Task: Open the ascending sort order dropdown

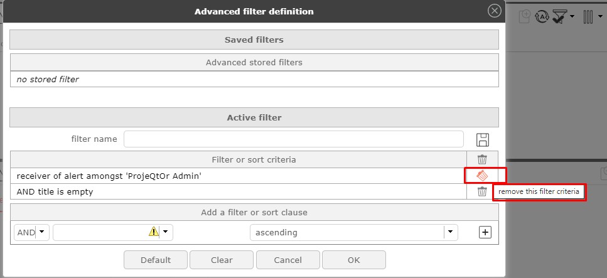Action: pos(450,232)
